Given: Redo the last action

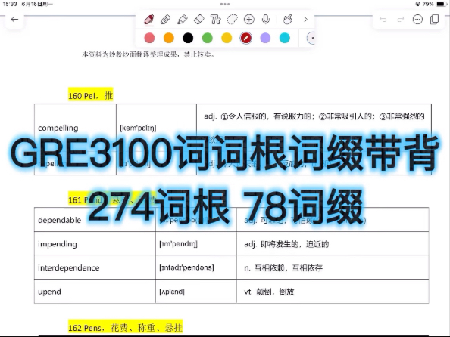Looking at the screenshot, I should pos(400,20).
